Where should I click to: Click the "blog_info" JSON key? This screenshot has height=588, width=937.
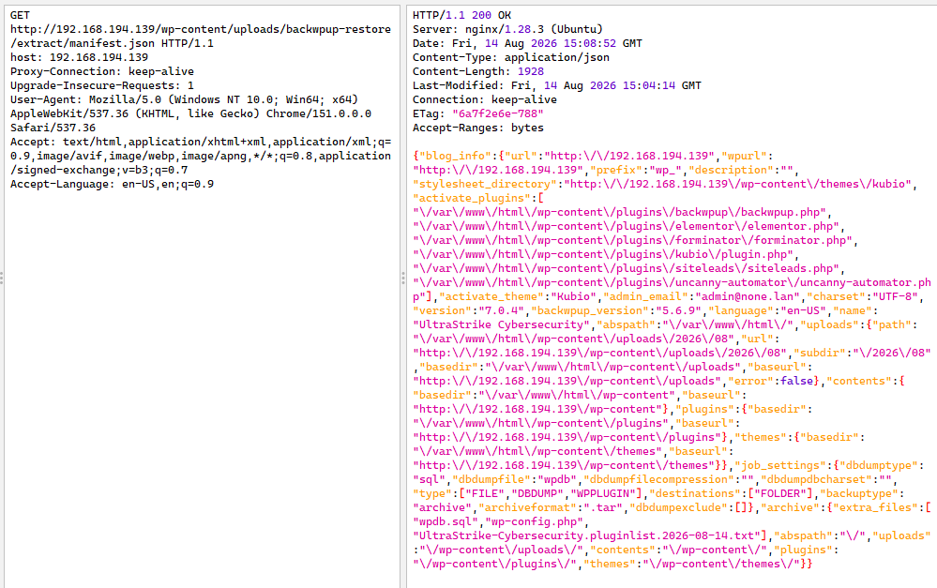(x=455, y=156)
